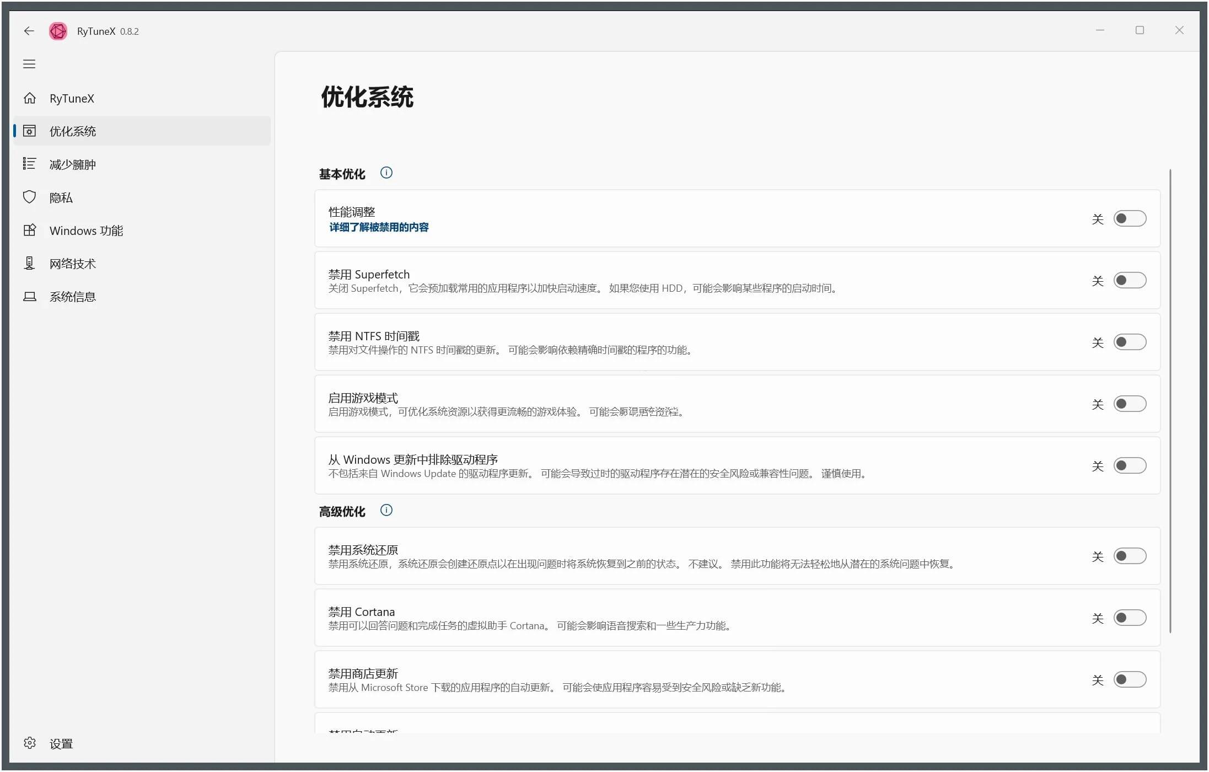Image resolution: width=1209 pixels, height=772 pixels.
Task: Toggle 禁用 NTFS 时间戳 on
Action: pos(1130,342)
